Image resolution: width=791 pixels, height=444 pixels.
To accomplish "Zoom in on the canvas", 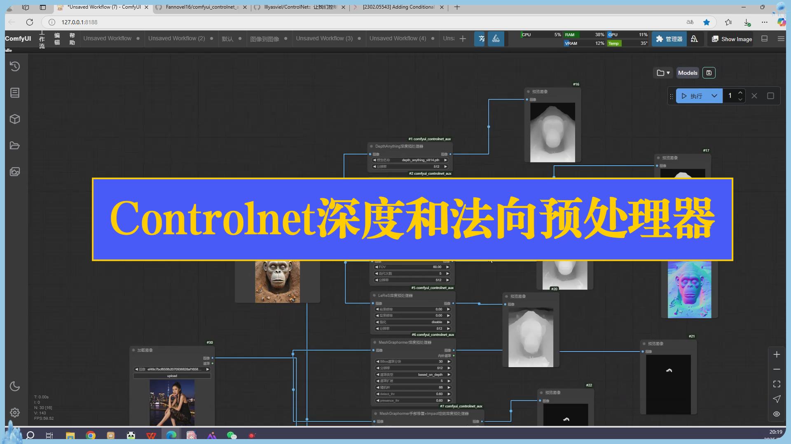I will pyautogui.click(x=777, y=354).
